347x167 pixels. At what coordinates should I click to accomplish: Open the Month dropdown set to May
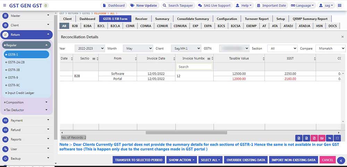(x=138, y=49)
